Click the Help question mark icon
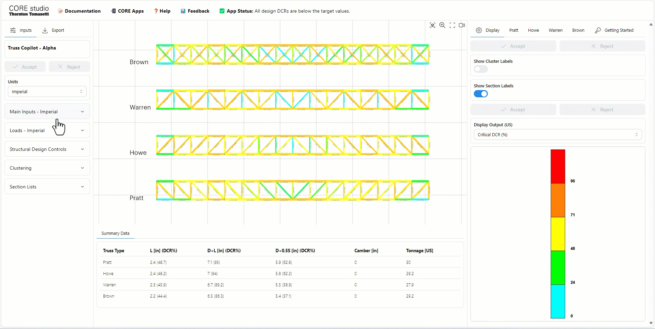The width and height of the screenshot is (655, 329). pyautogui.click(x=156, y=11)
